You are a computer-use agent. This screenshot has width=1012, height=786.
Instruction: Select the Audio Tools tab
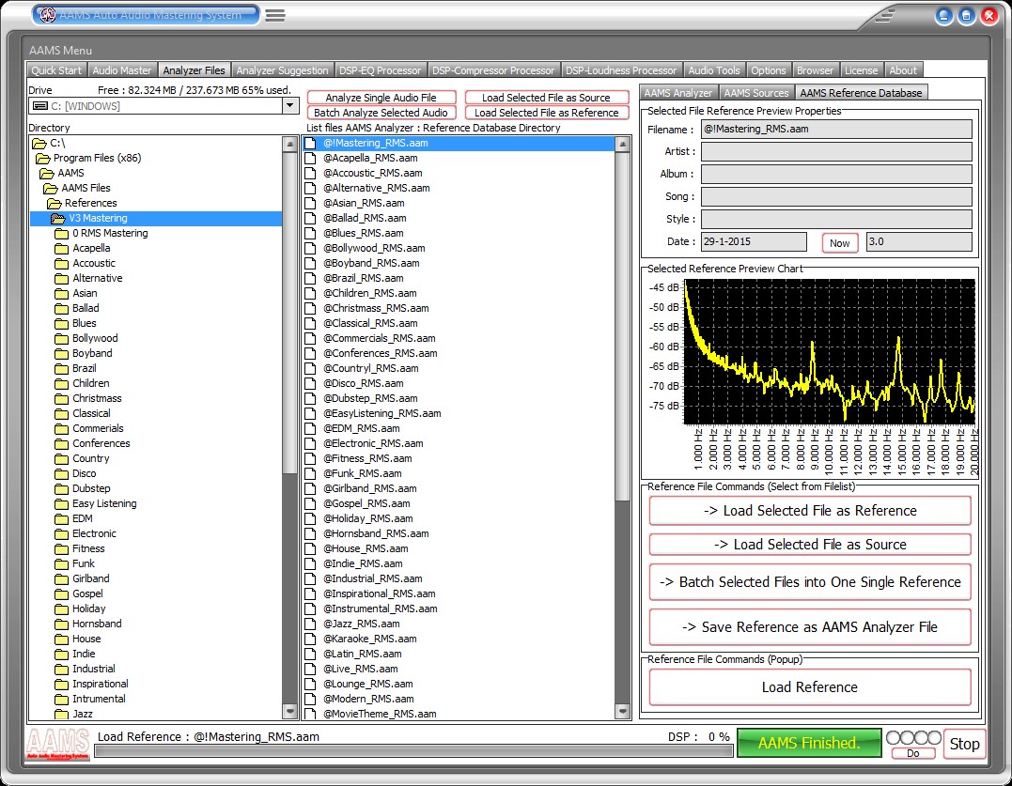point(714,70)
